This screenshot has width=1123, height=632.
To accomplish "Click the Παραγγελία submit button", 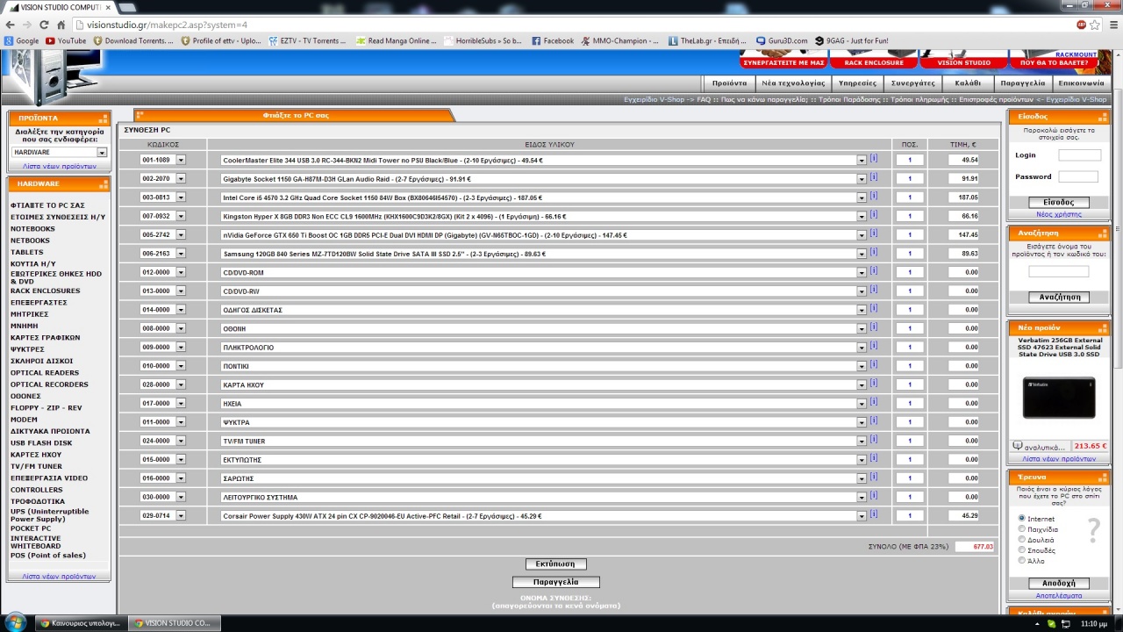I will click(556, 582).
